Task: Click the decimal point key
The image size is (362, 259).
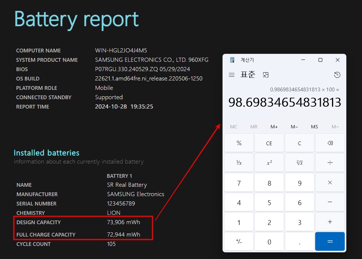Action: pyautogui.click(x=300, y=241)
